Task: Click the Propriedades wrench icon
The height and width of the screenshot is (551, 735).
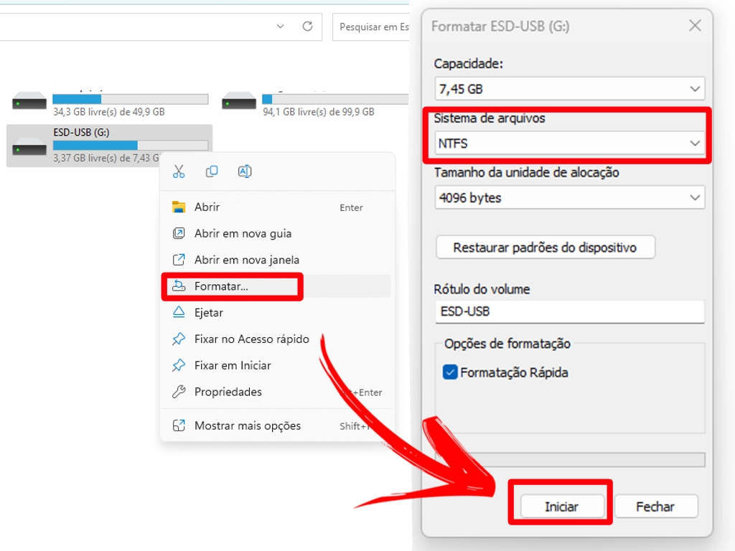Action: tap(180, 392)
